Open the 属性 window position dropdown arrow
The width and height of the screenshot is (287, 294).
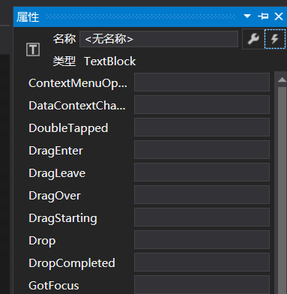(247, 16)
